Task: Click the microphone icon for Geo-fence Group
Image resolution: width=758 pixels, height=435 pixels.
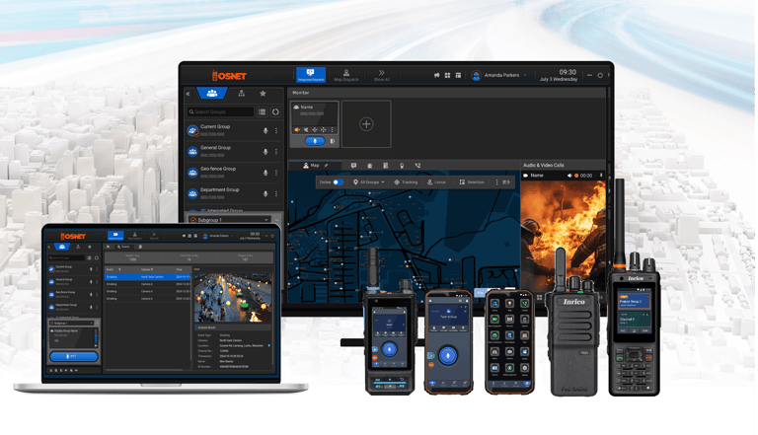Action: click(265, 173)
